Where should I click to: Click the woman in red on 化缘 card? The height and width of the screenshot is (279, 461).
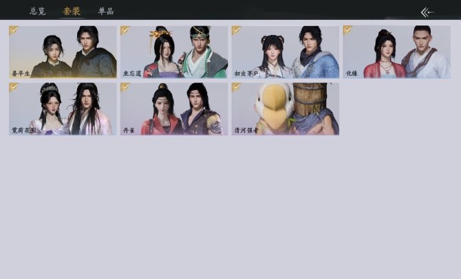385,54
